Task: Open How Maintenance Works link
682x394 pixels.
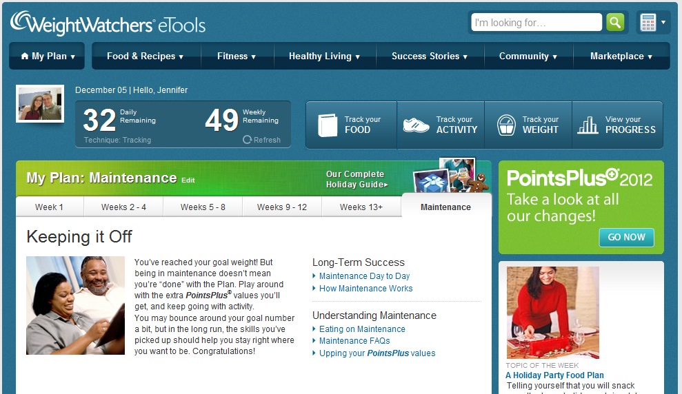Action: tap(365, 288)
